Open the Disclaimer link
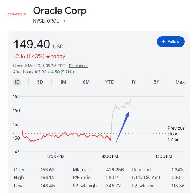This screenshot has width=195, height=193. coord(78,66)
